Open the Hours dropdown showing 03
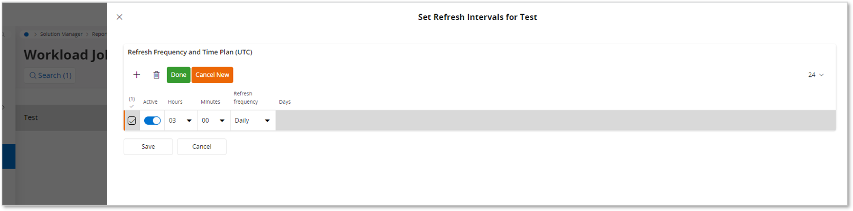 point(181,120)
